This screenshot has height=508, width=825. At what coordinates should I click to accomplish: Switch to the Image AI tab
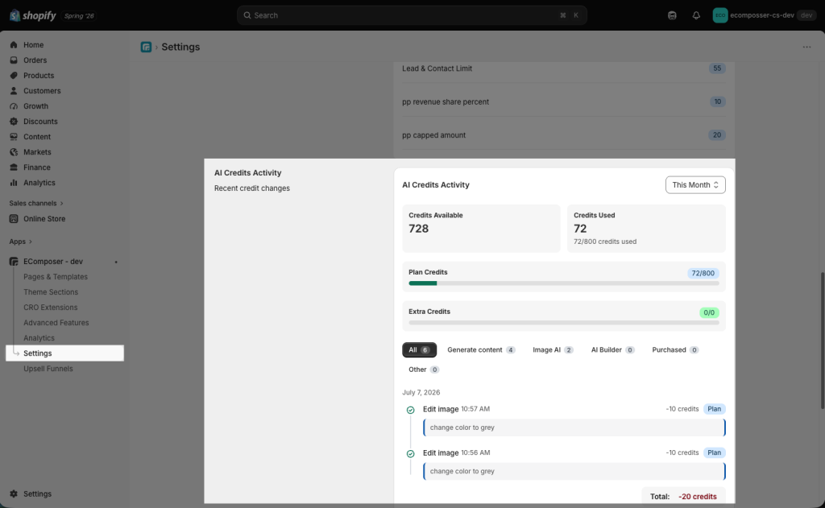pyautogui.click(x=553, y=349)
